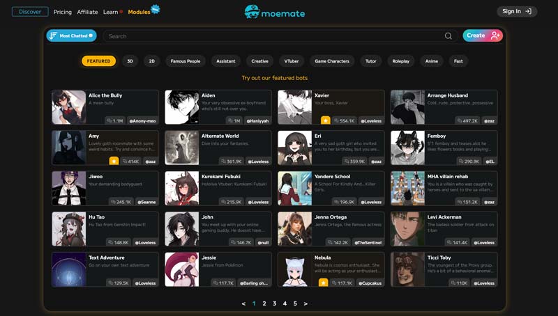558x316 pixels.
Task: Open the Most Chatted sort dropdown
Action: pos(71,35)
